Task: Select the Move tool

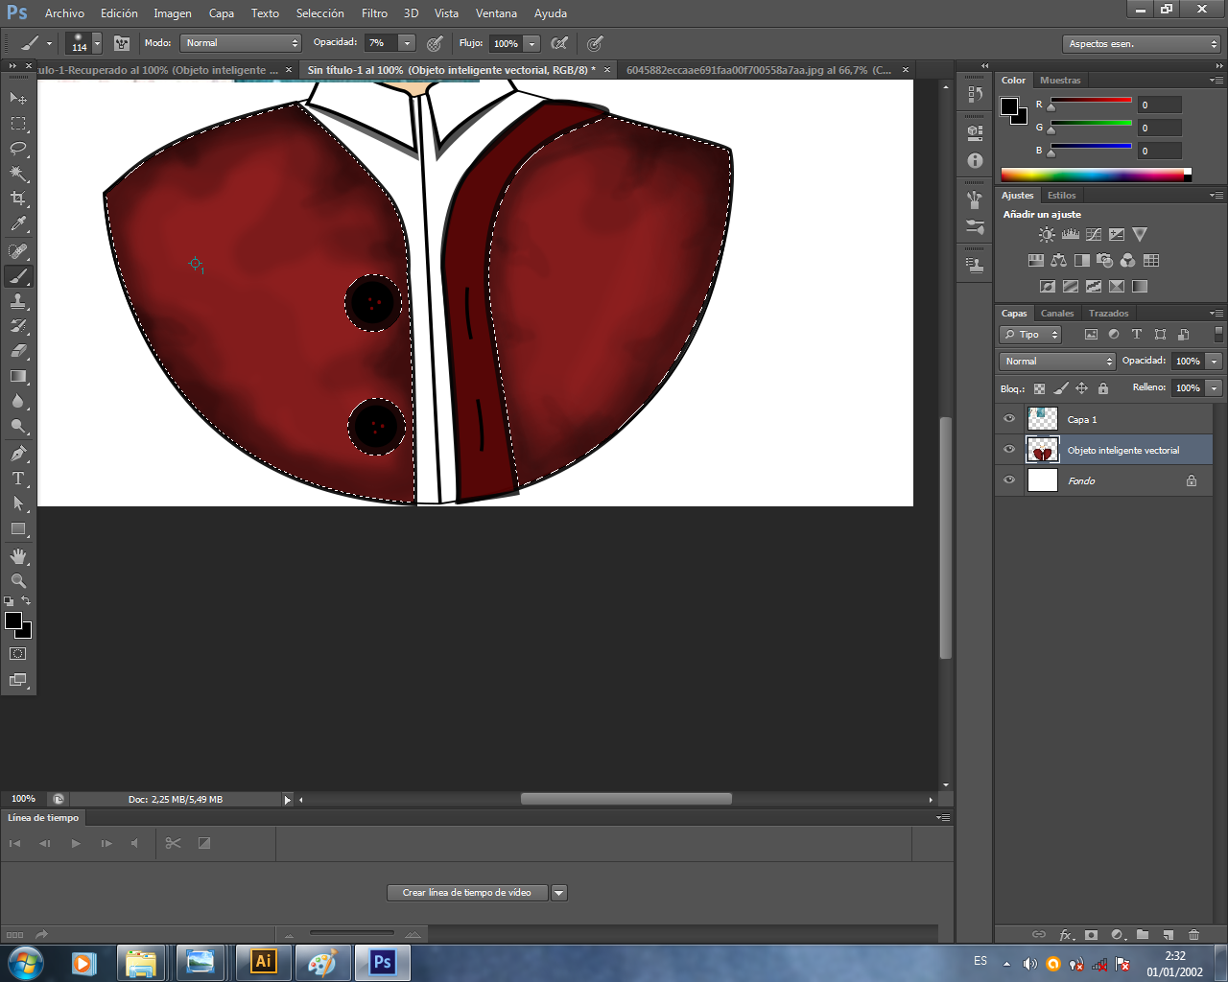Action: pos(18,98)
